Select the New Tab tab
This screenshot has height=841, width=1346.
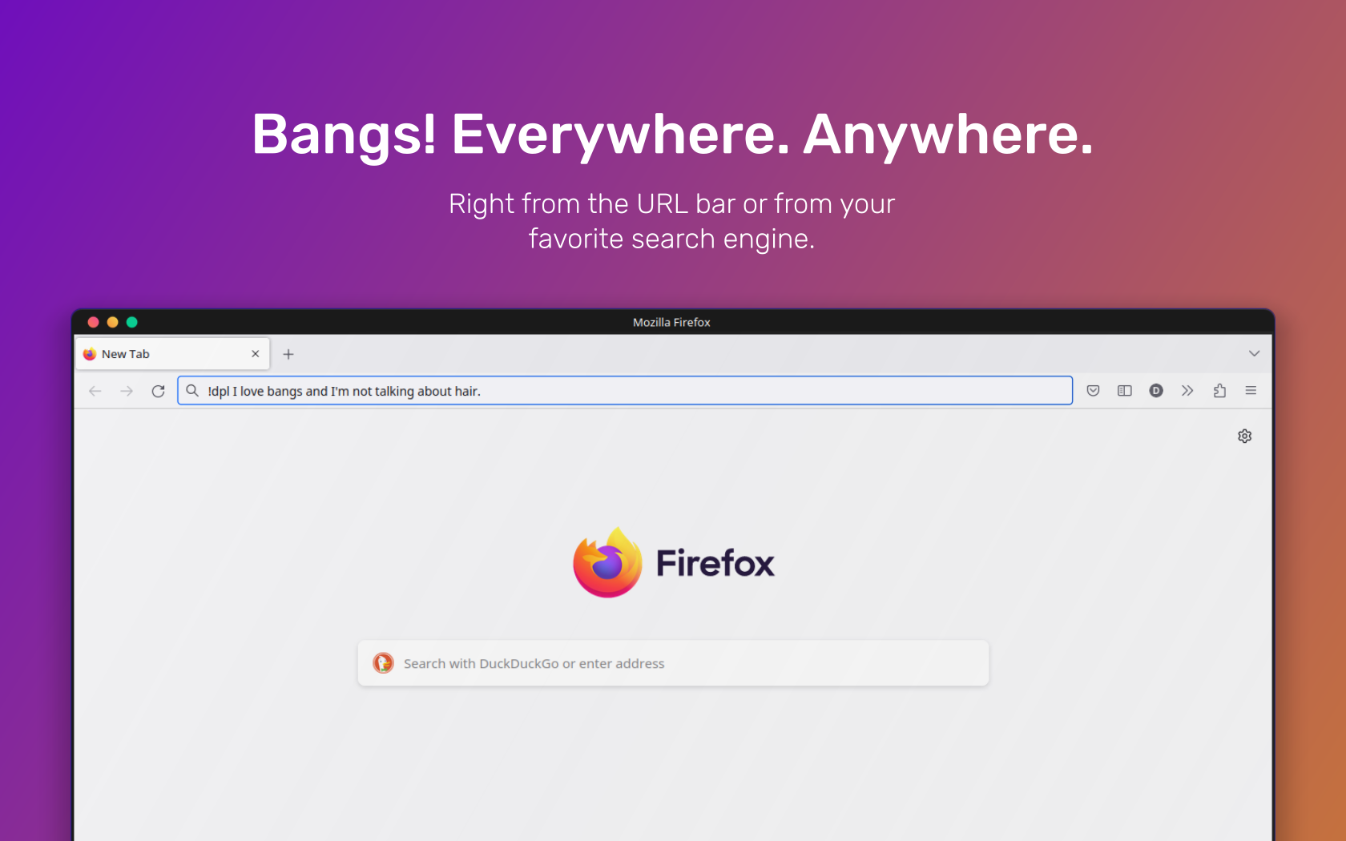point(173,354)
